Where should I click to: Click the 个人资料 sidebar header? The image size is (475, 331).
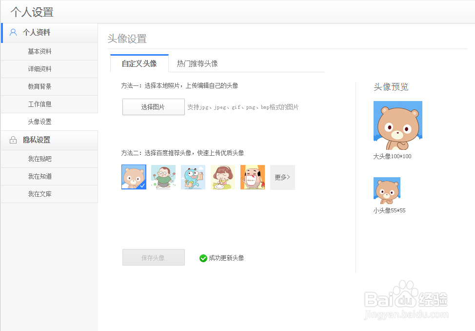pyautogui.click(x=49, y=33)
